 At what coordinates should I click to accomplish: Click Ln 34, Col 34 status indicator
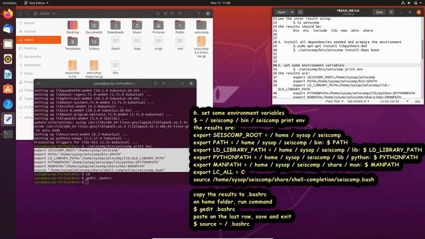pos(390,102)
